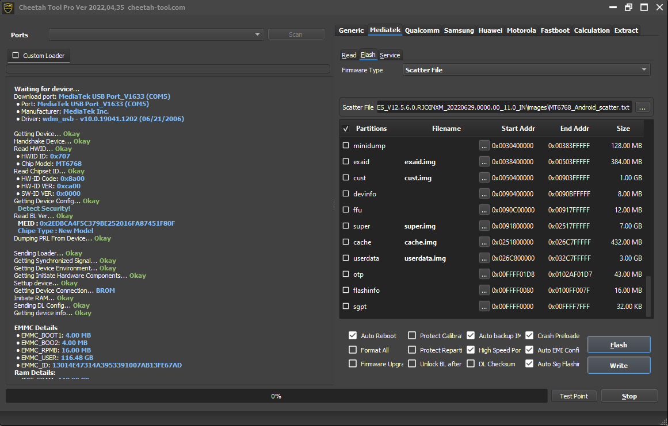The width and height of the screenshot is (668, 426).
Task: Browse file for sgpt partition row
Action: click(x=484, y=307)
